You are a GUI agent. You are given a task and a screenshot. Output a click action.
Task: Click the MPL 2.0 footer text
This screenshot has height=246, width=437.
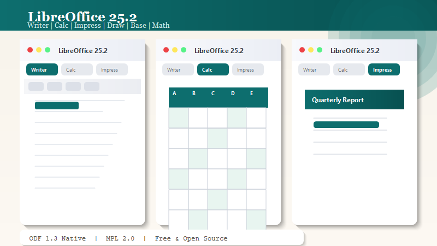120,238
